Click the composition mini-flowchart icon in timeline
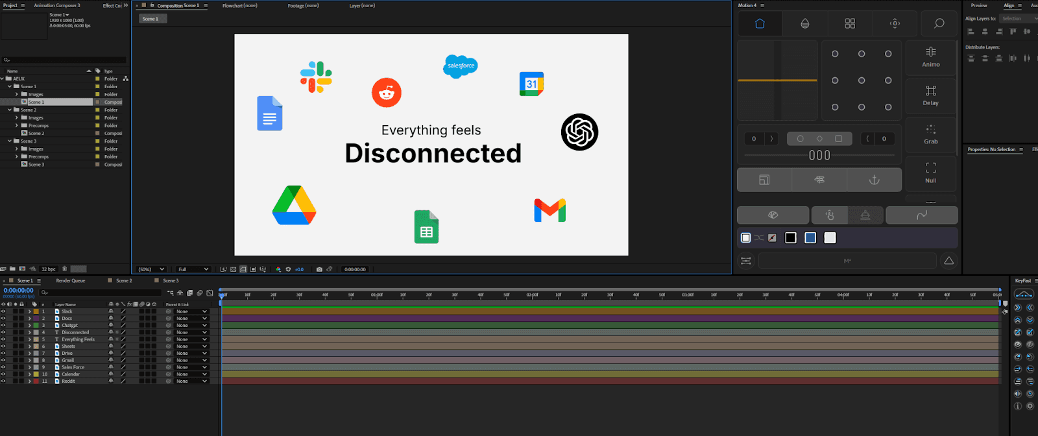 171,293
